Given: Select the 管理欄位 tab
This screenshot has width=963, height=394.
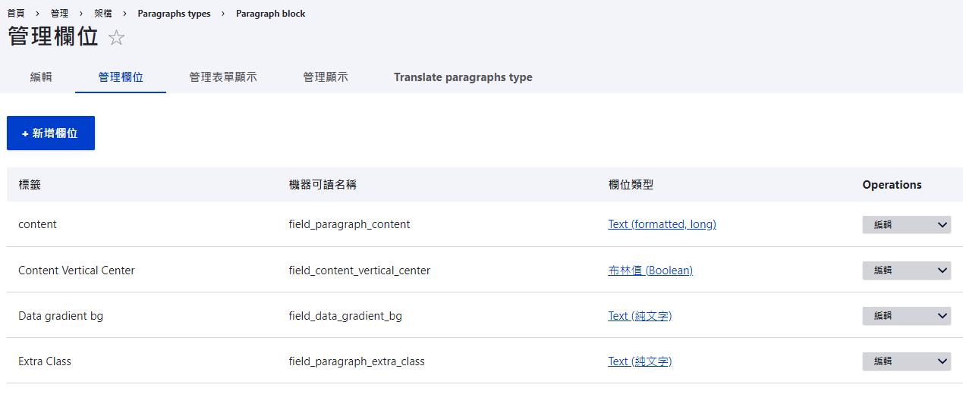Looking at the screenshot, I should [121, 77].
